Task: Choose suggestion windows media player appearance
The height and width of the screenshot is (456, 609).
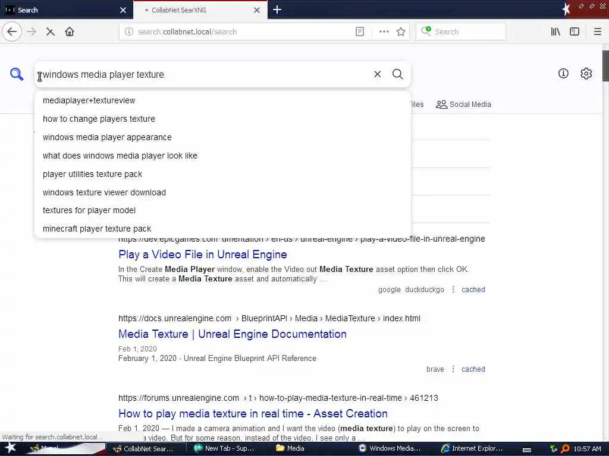Action: click(x=222, y=137)
